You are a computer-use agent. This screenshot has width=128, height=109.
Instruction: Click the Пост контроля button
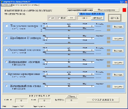(x=106, y=10)
